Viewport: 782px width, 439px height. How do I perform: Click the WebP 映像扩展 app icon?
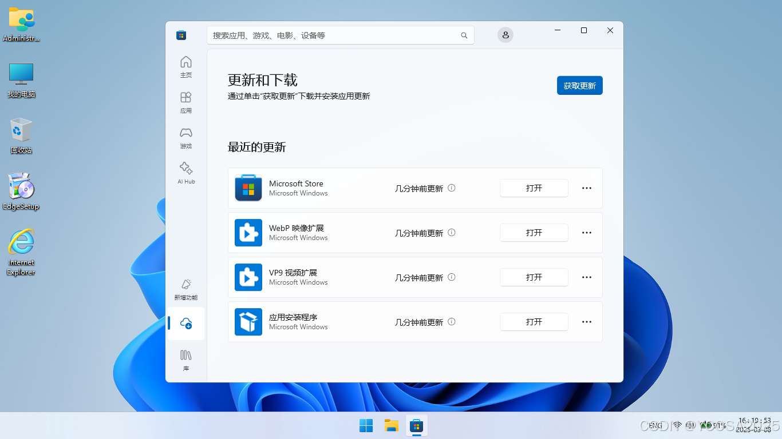pyautogui.click(x=248, y=233)
